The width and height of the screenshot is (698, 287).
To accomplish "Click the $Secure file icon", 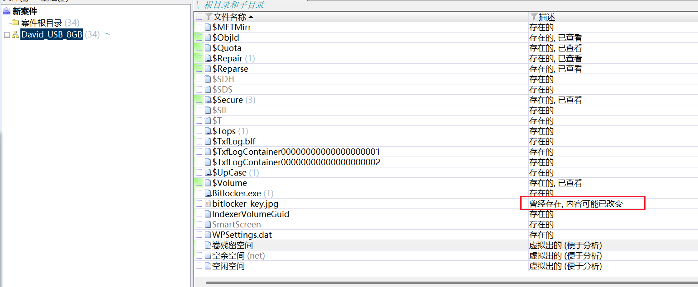I will click(208, 100).
